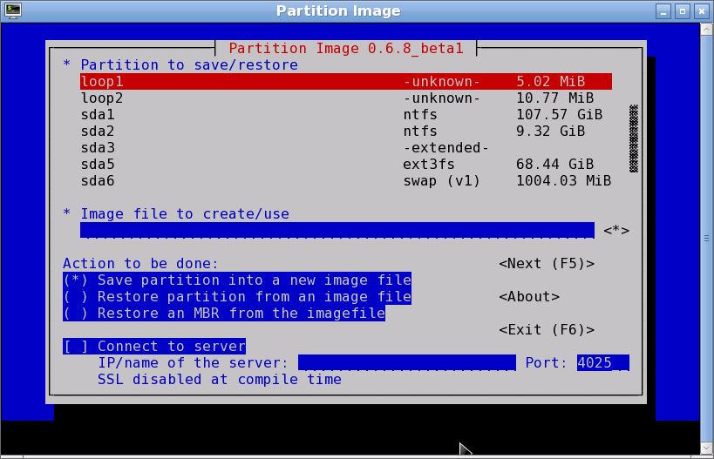The height and width of the screenshot is (459, 714).
Task: Activate the Exit (F6) button
Action: [547, 330]
